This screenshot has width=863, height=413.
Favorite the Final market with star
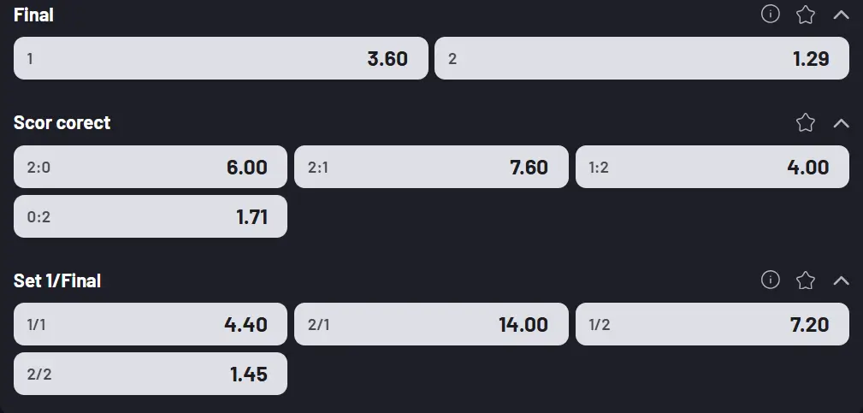click(806, 15)
